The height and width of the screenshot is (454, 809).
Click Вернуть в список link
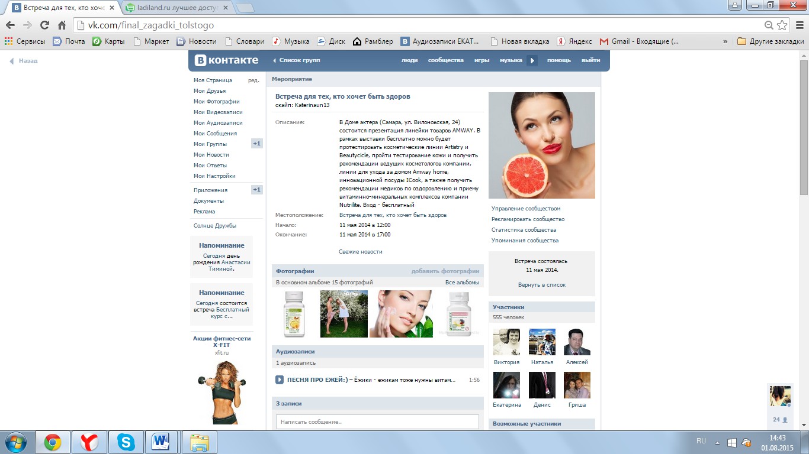click(542, 285)
